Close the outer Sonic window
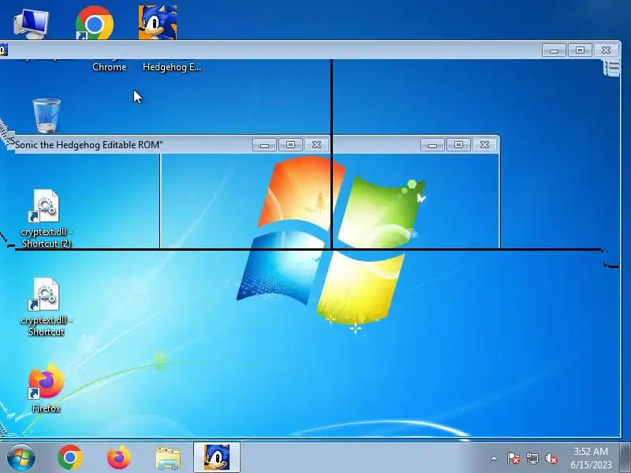 click(x=606, y=50)
